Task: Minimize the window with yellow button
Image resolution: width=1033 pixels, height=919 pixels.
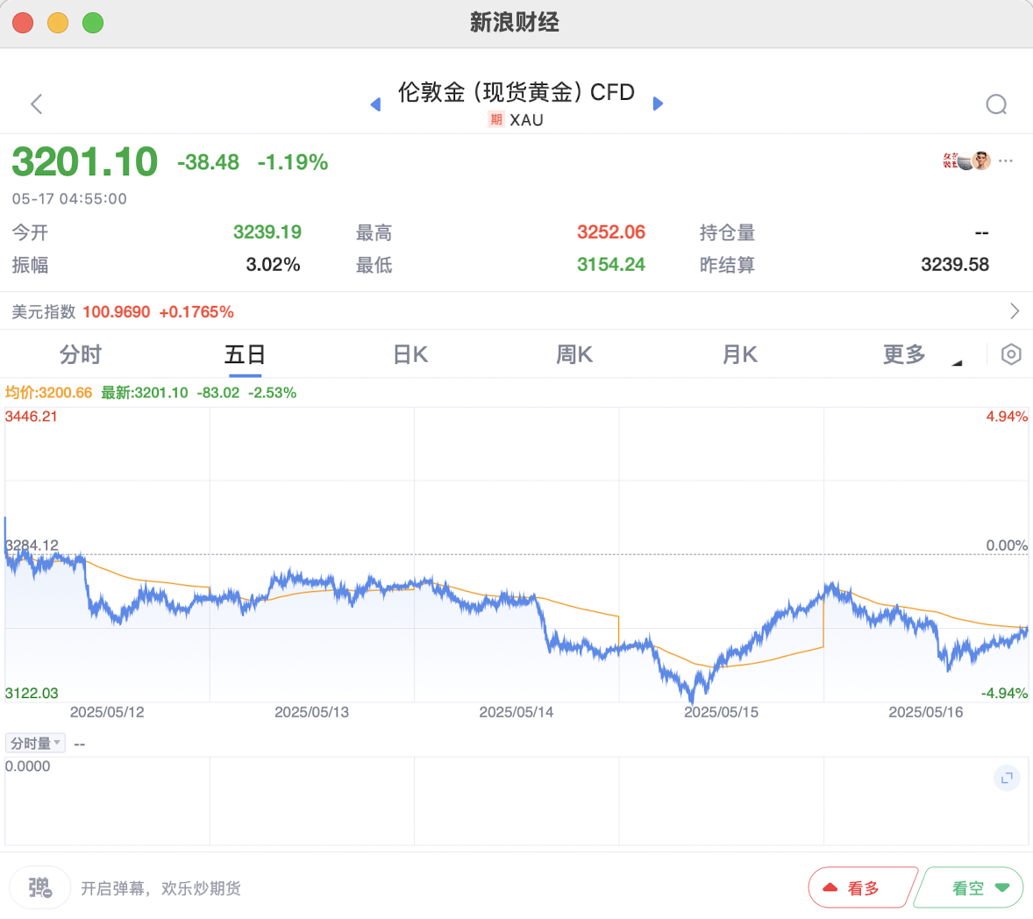Action: 58,23
